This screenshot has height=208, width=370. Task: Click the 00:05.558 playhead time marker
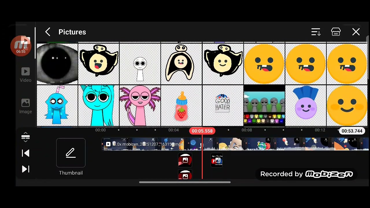202,131
